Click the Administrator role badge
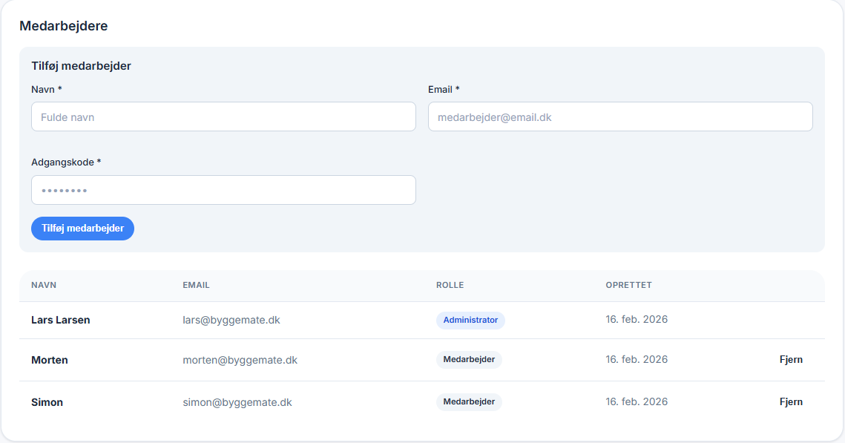The width and height of the screenshot is (845, 443). [x=470, y=321]
